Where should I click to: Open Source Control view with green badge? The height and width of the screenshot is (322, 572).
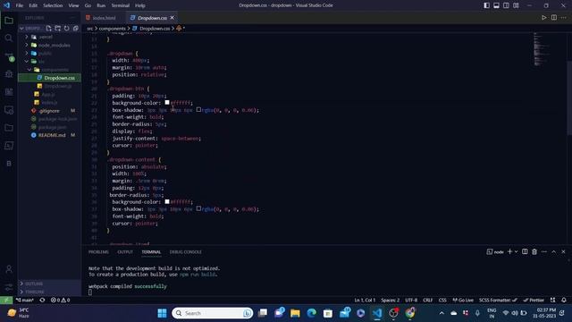click(9, 55)
